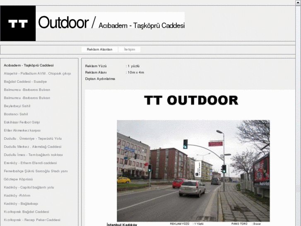Open the Reklam Alanları tab
Screen dimensions: 301x226
(100, 49)
